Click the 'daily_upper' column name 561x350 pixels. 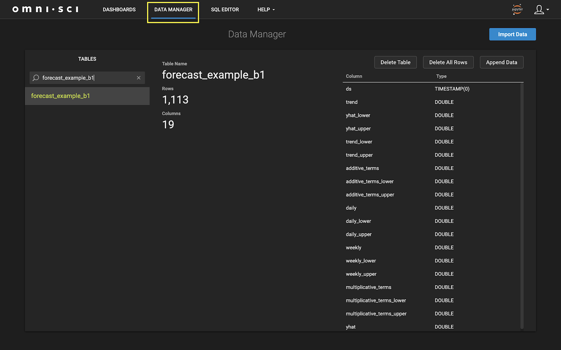[359, 234]
